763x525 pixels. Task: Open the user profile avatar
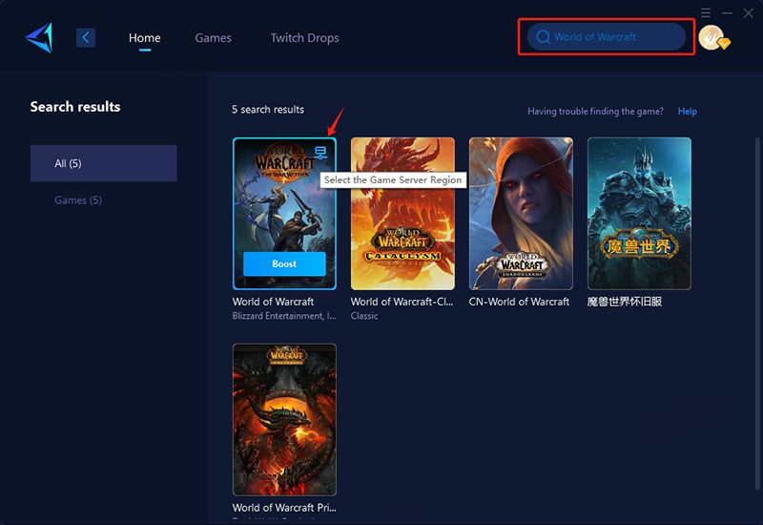[x=712, y=37]
